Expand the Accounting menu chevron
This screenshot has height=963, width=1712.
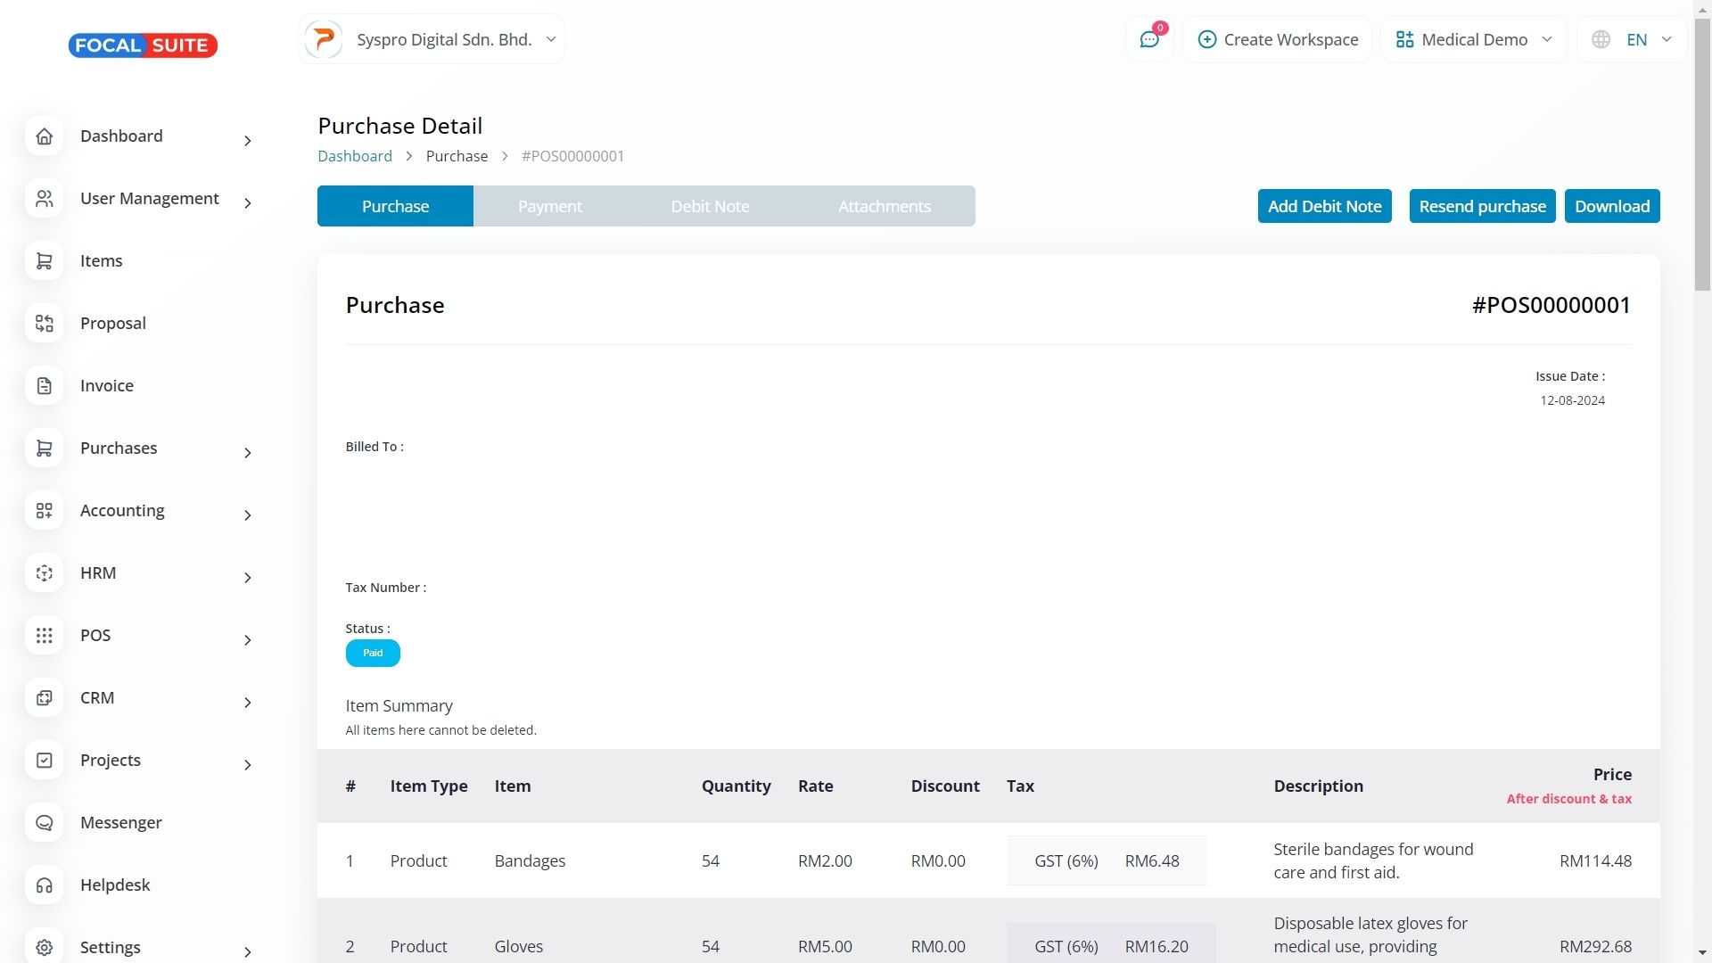248,515
